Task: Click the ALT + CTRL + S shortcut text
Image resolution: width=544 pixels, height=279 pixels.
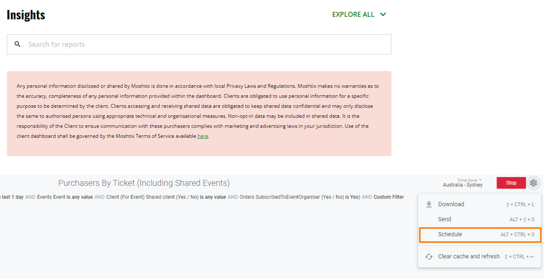Action: 517,234
